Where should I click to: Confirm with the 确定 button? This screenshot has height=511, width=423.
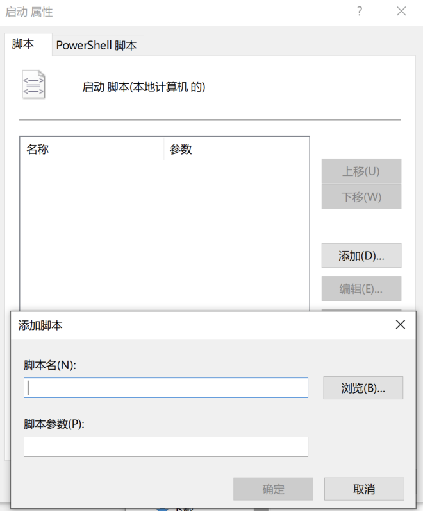coord(273,489)
